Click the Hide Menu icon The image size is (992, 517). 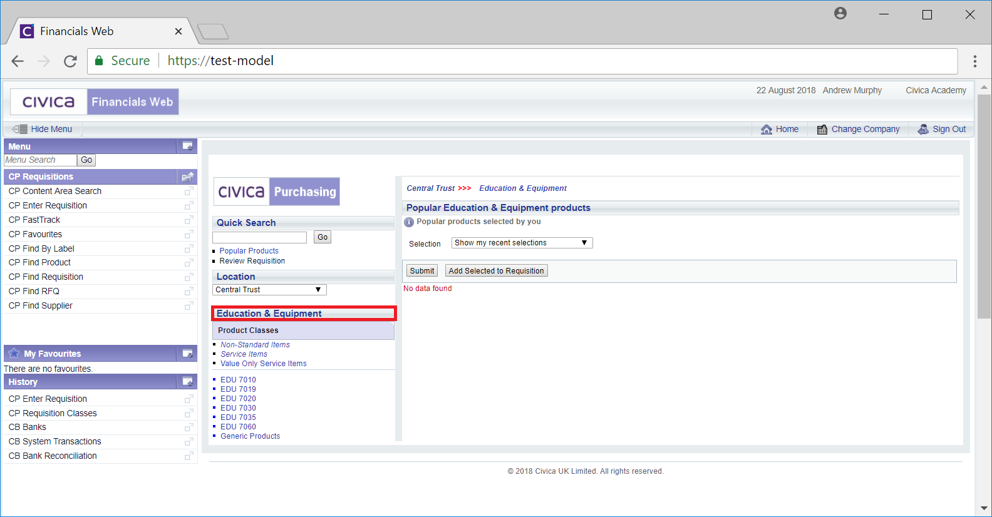tap(19, 129)
